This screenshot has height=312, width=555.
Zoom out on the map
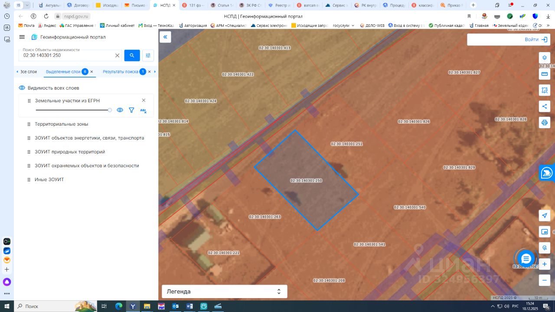[545, 280]
